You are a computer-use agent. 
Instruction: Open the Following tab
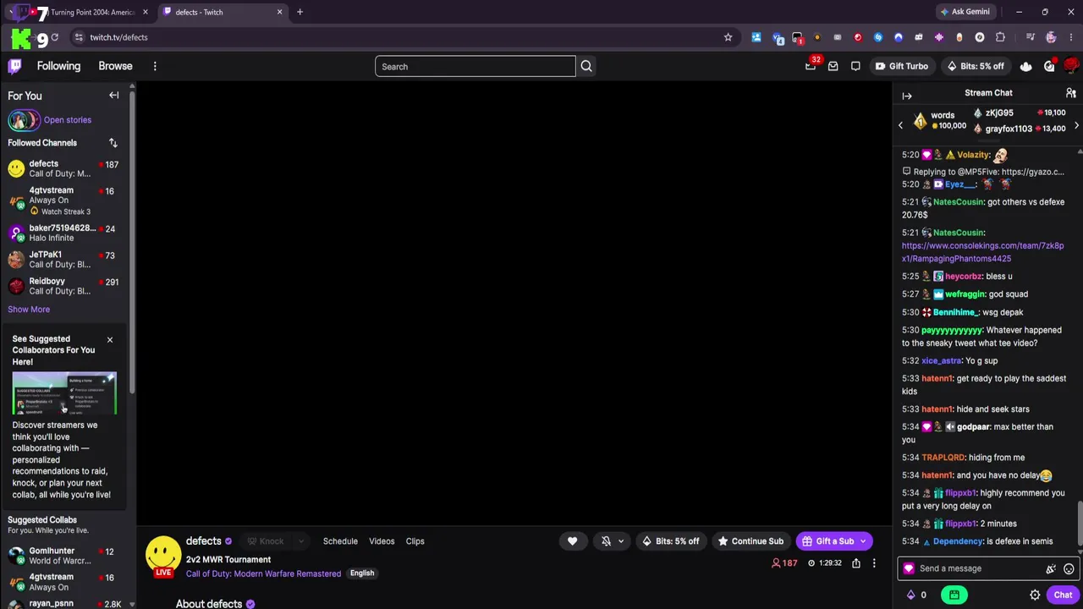pos(58,66)
